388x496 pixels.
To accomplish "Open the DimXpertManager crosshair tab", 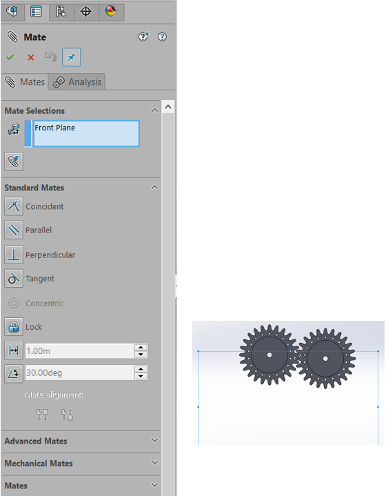I will pyautogui.click(x=86, y=12).
